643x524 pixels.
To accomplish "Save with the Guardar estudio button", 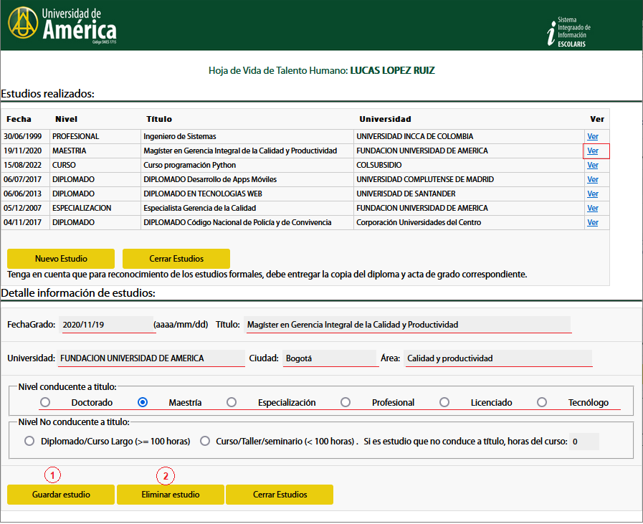I will click(61, 495).
